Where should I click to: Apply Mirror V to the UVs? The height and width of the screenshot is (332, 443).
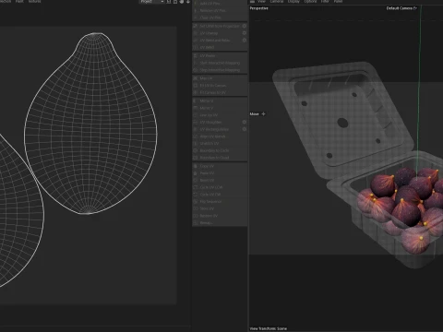click(x=220, y=108)
